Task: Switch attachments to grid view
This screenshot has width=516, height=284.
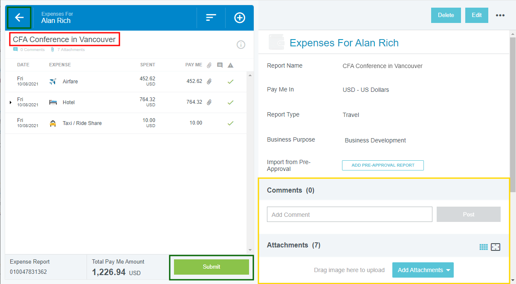Action: tap(483, 247)
